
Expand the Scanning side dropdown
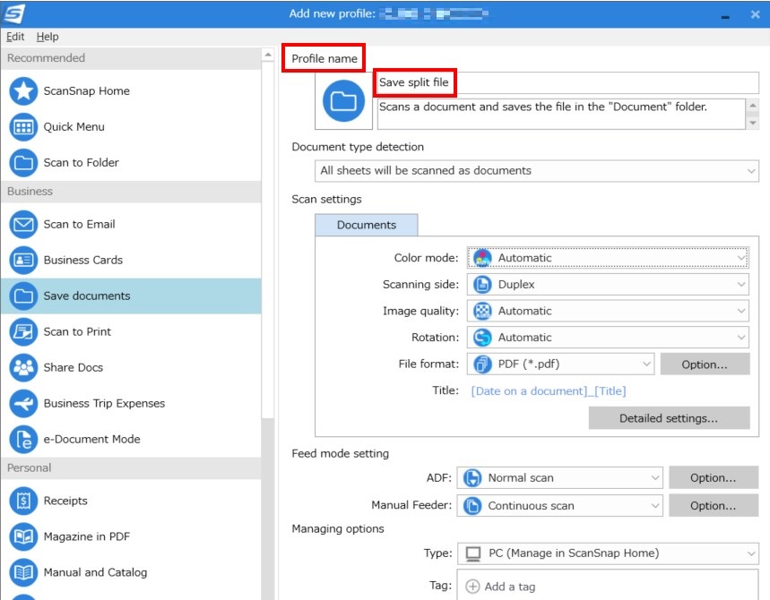[608, 285]
